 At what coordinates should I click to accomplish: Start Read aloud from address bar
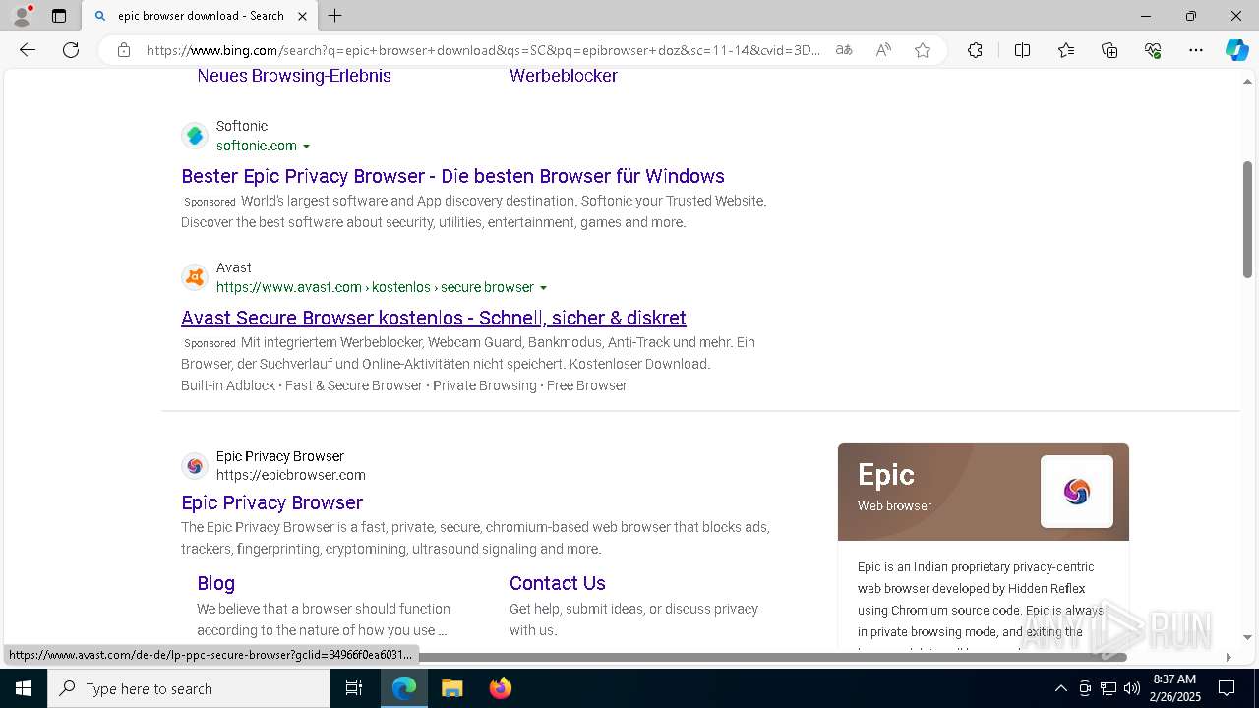pos(883,50)
